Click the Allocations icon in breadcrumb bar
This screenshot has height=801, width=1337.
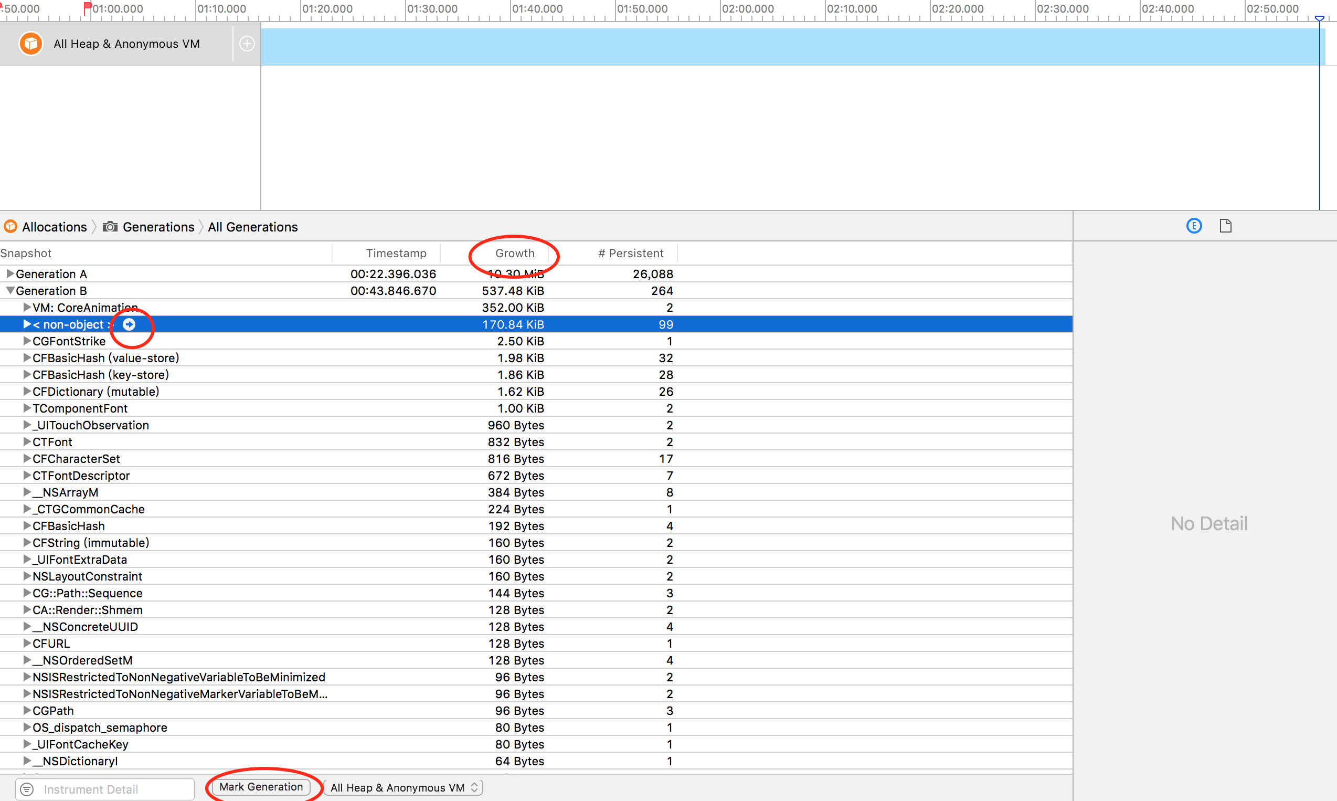coord(10,227)
